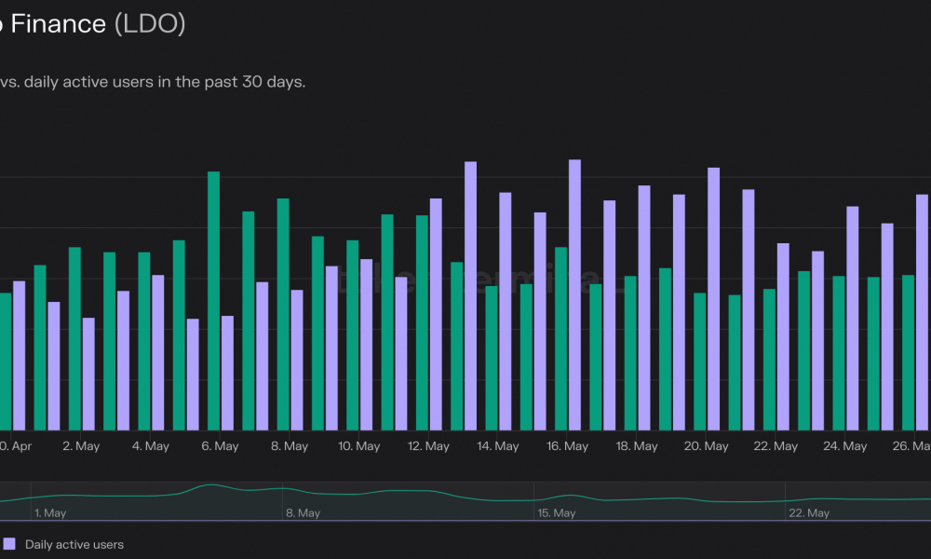Viewport: 931px width, 559px height.
Task: Click the "12. May" main x-axis label
Action: [428, 446]
